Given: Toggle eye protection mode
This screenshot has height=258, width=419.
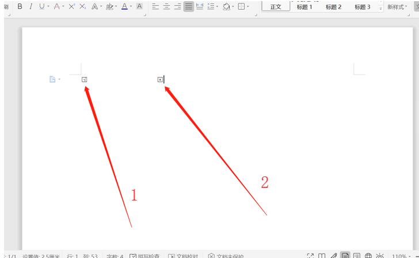Looking at the screenshot, I should click(x=380, y=256).
